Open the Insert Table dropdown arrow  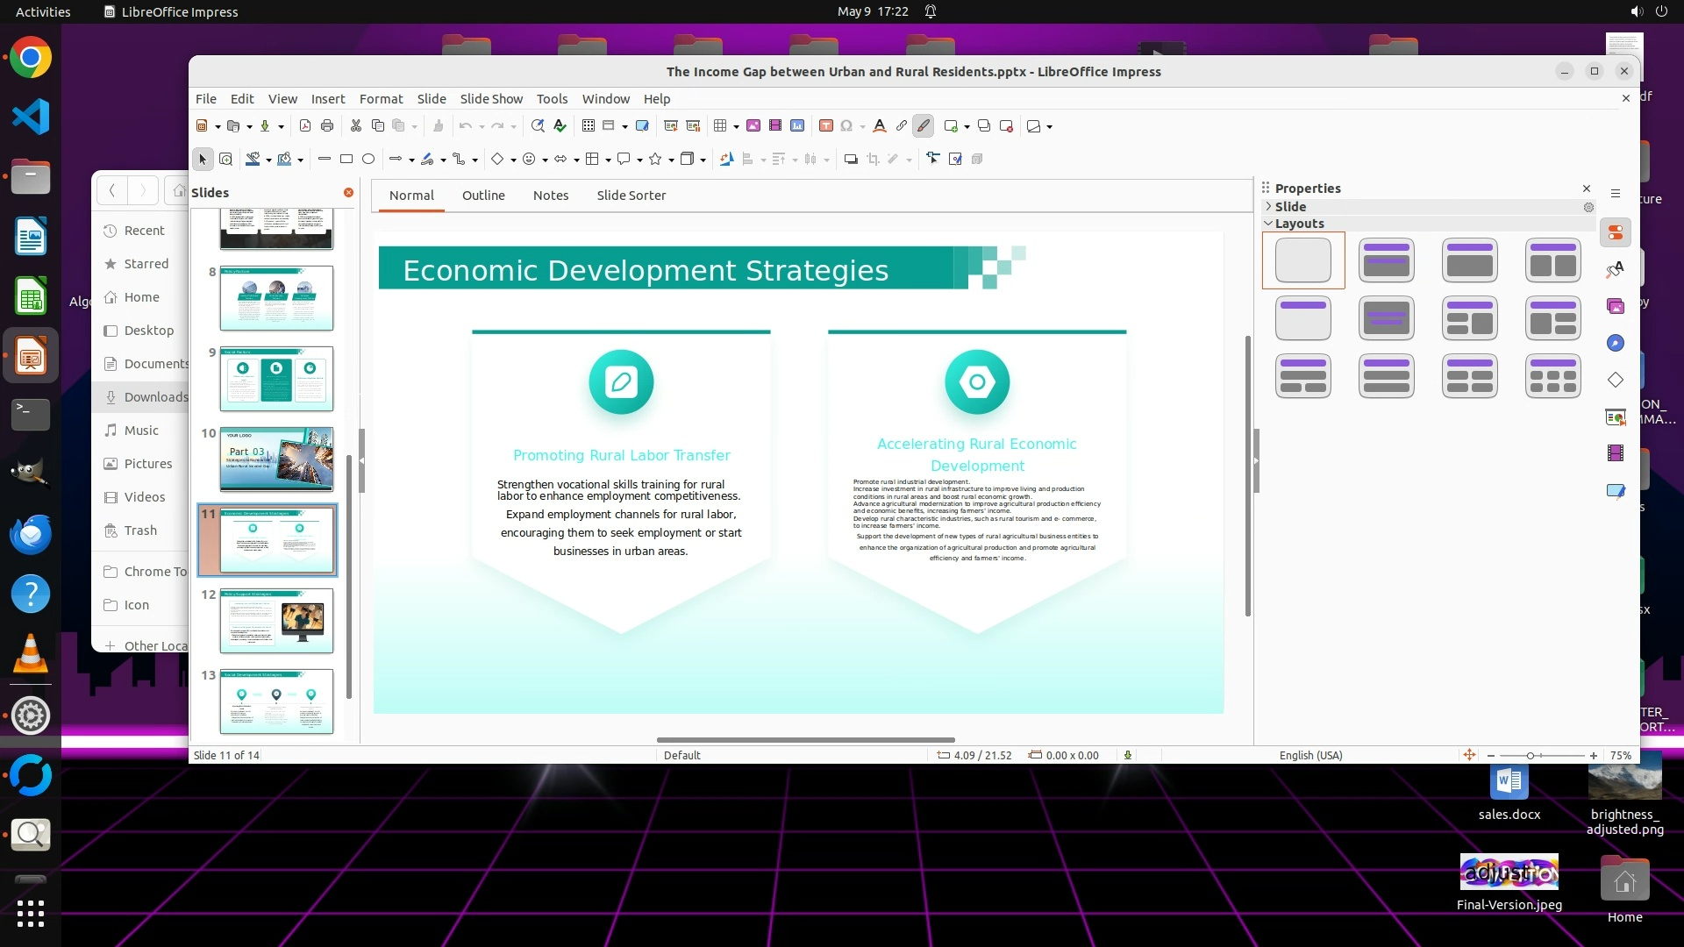tap(736, 127)
